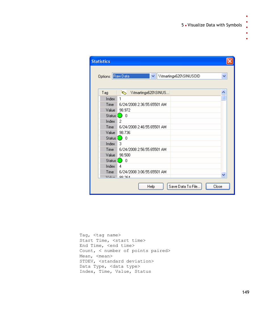Open the Raw Data options dropdown arrow
The width and height of the screenshot is (271, 331).
point(153,76)
